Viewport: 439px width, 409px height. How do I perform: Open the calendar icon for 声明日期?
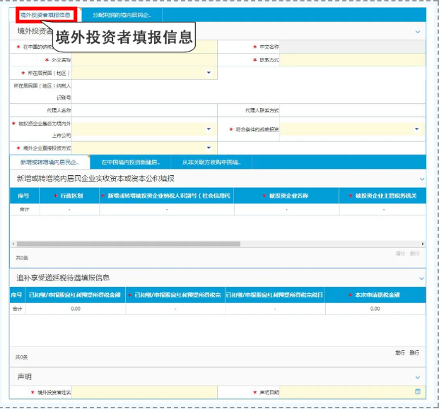(x=418, y=391)
